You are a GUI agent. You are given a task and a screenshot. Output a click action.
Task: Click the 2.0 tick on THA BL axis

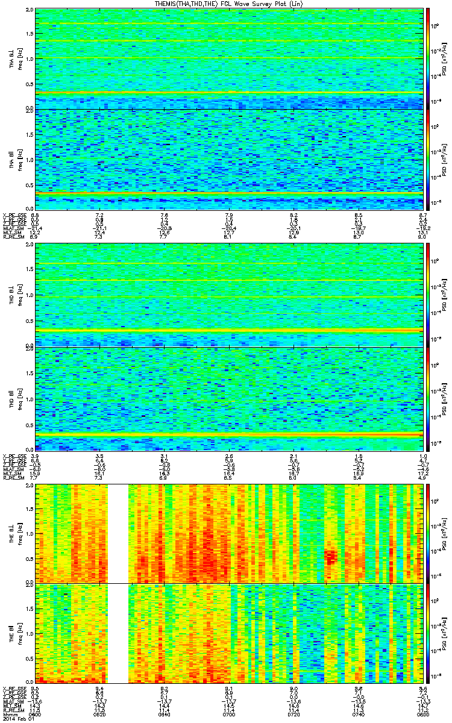click(x=29, y=11)
